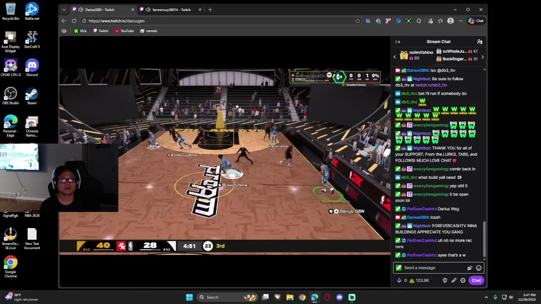Open channel points balance 123.8K

(419, 280)
